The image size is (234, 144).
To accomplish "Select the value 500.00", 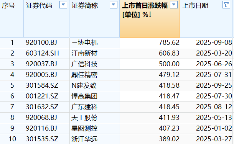I will tap(169, 64).
